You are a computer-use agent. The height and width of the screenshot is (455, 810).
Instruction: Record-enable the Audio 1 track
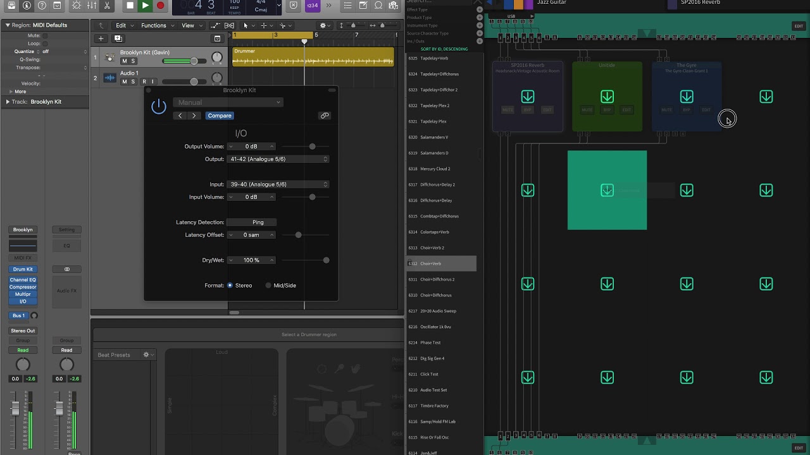[x=144, y=82]
